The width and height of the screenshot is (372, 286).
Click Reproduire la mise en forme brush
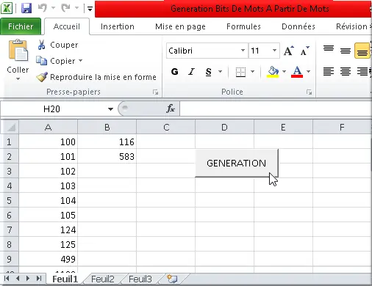96,77
